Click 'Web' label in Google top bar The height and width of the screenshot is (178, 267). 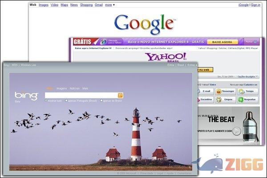[x=33, y=5]
